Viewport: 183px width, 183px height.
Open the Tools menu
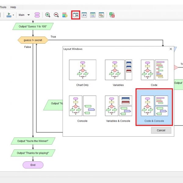(3, 7)
